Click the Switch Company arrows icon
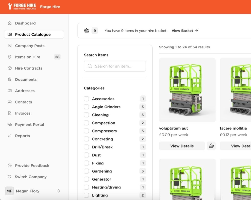 [10, 177]
